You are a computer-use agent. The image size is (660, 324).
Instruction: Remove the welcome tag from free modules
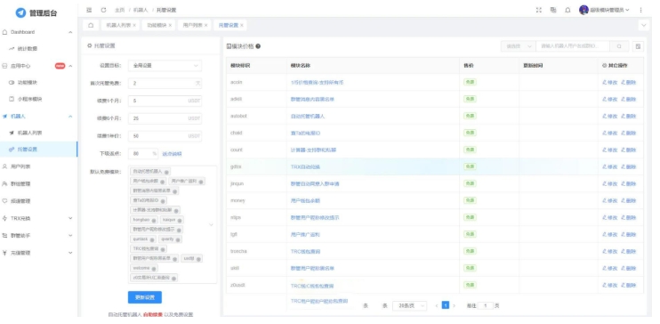[155, 269]
